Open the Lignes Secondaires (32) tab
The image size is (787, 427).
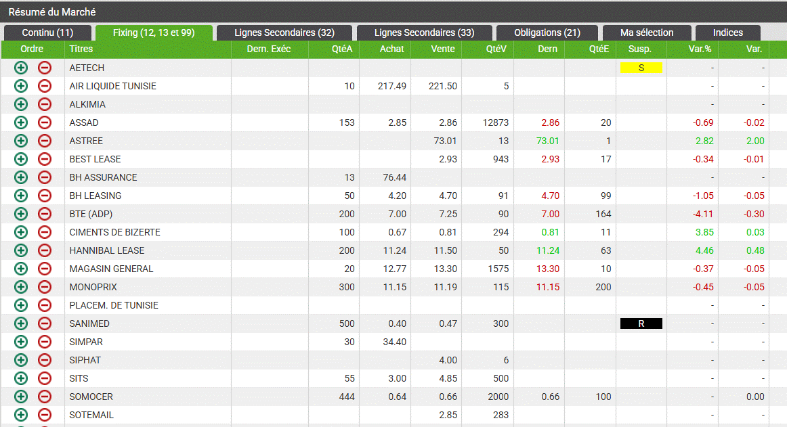tap(284, 32)
